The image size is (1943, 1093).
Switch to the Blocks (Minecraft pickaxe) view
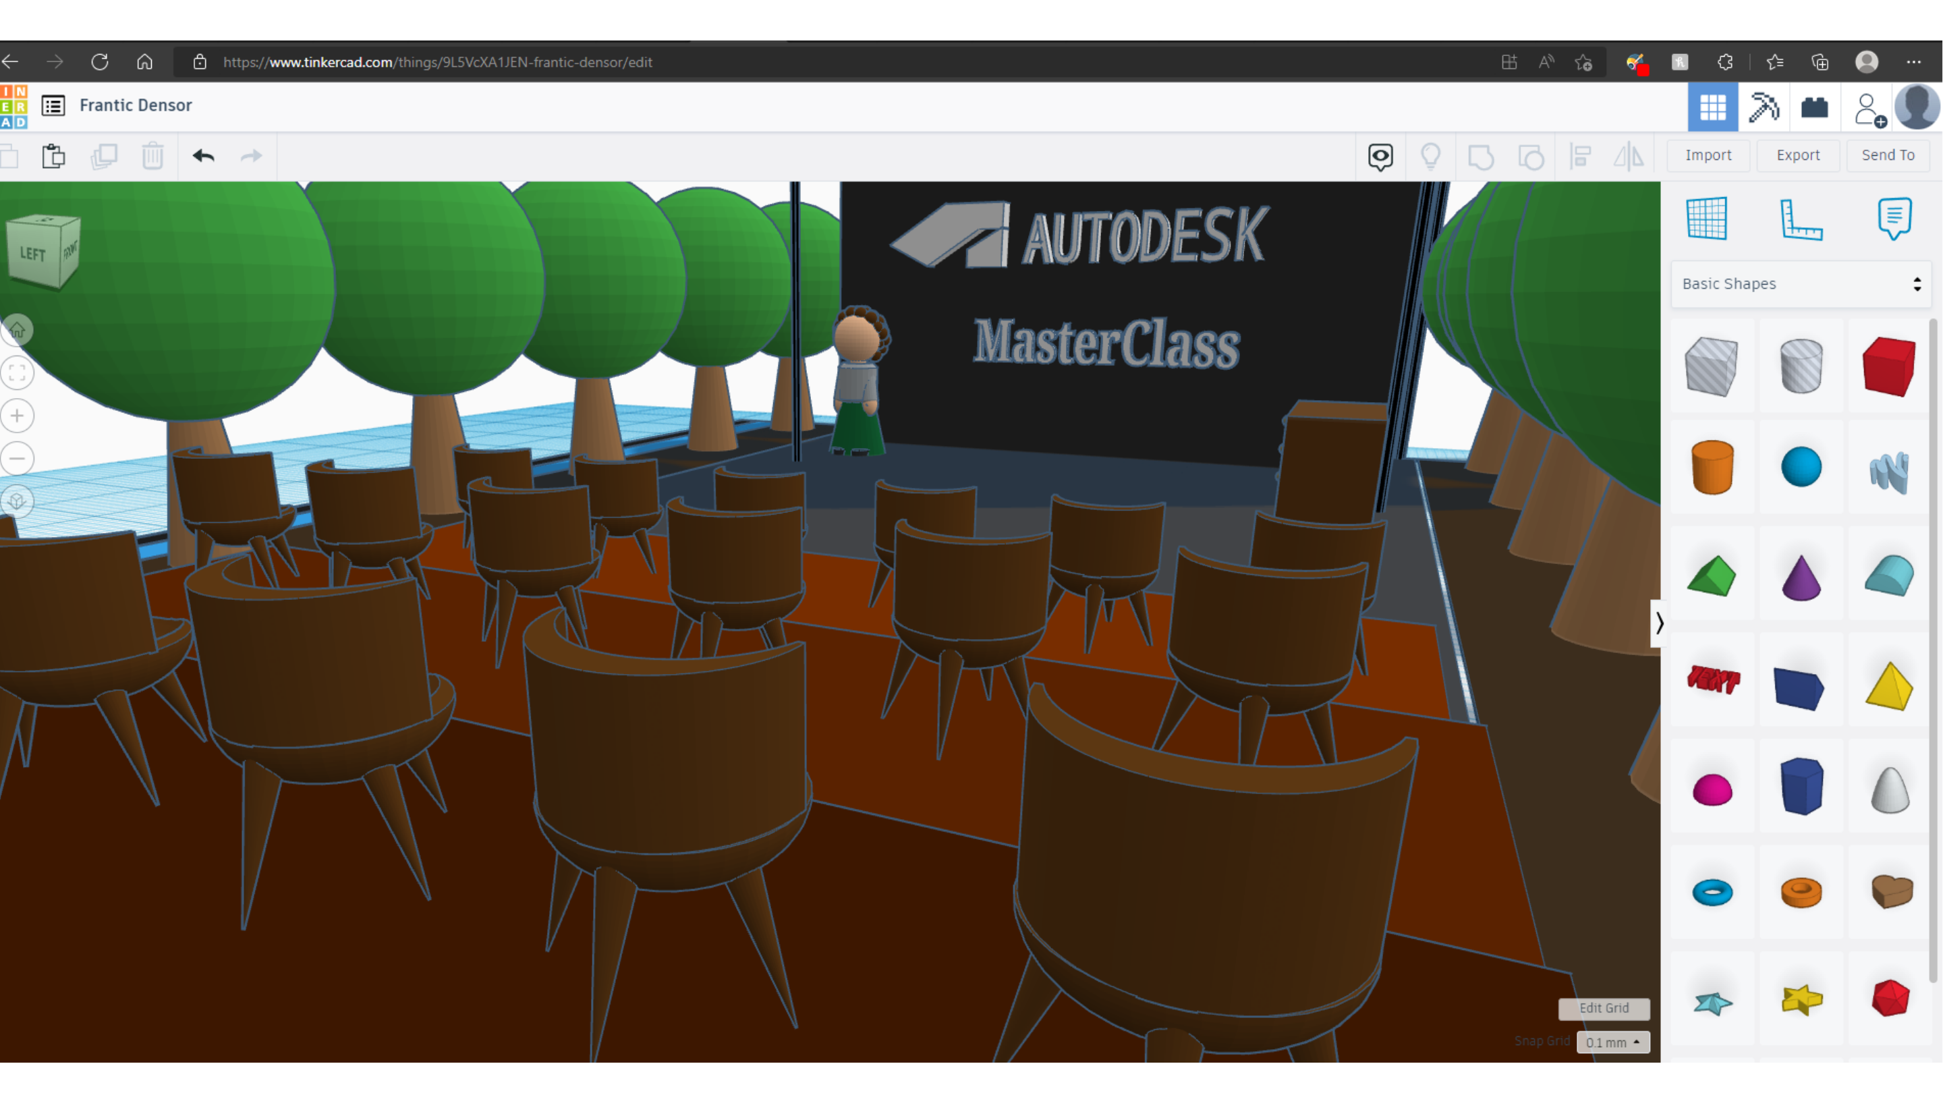(1764, 107)
